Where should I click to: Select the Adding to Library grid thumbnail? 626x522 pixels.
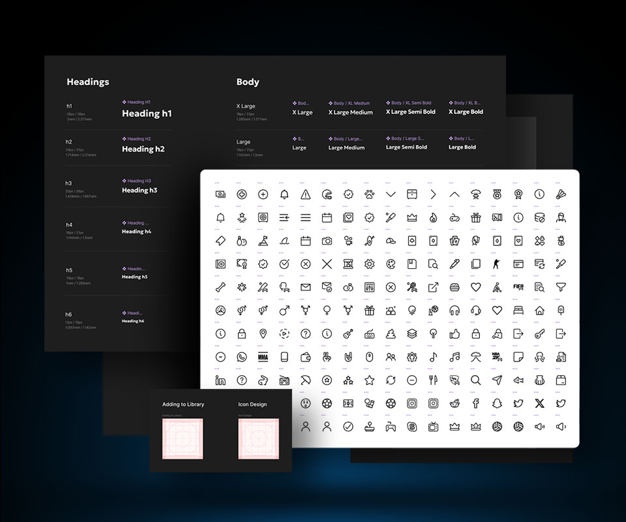[183, 438]
